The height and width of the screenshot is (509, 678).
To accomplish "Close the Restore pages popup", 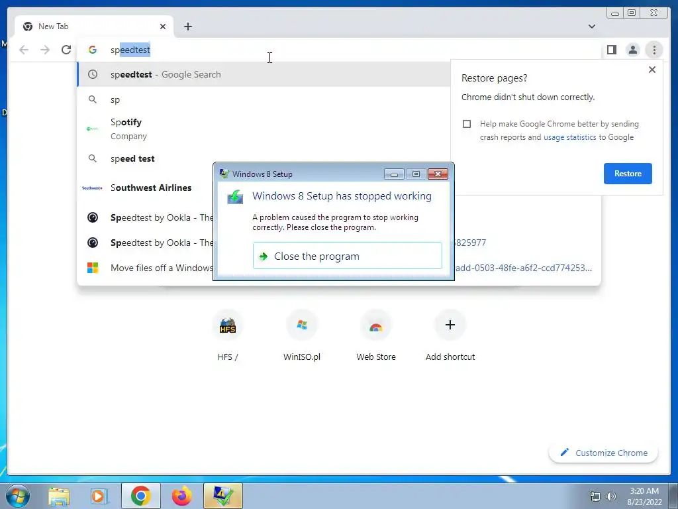I will 652,70.
